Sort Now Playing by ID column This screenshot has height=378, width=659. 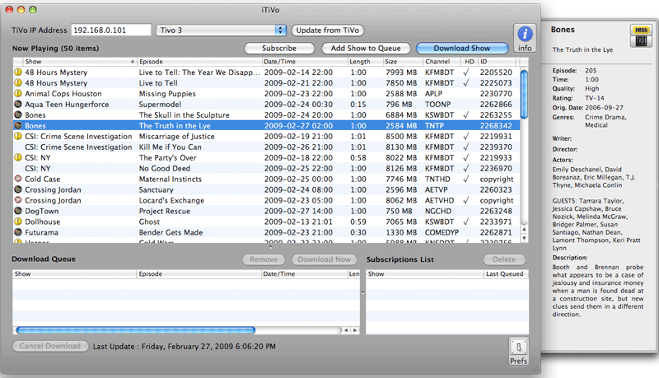click(x=498, y=62)
